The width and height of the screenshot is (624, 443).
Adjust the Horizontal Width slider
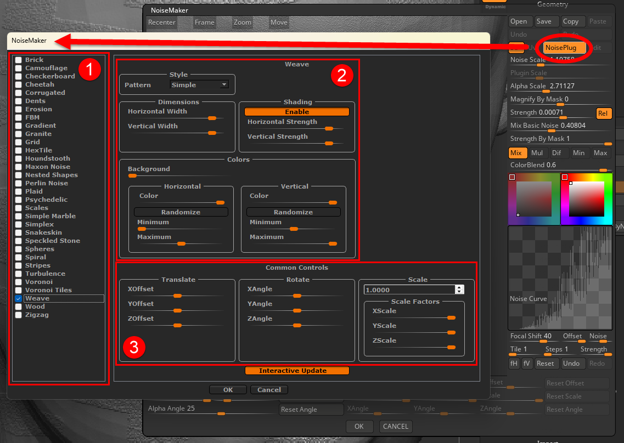click(x=212, y=118)
